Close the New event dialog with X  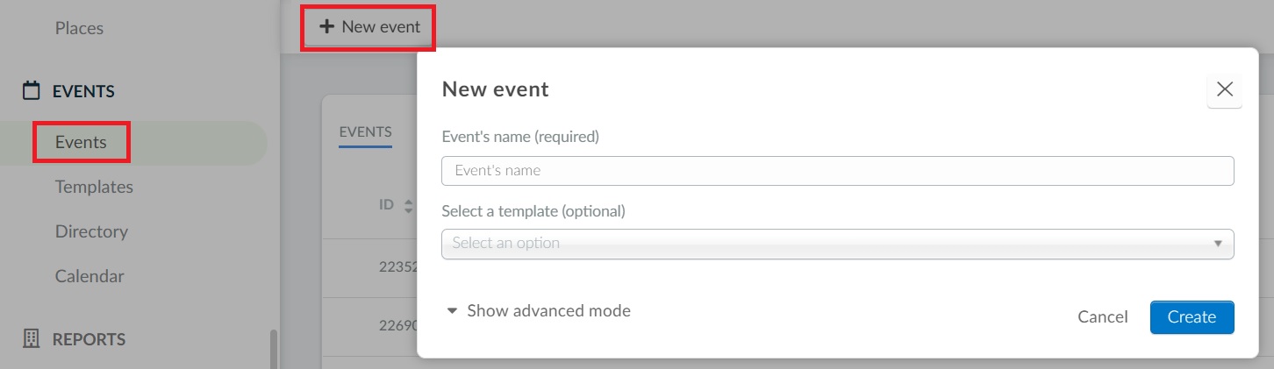pos(1225,89)
